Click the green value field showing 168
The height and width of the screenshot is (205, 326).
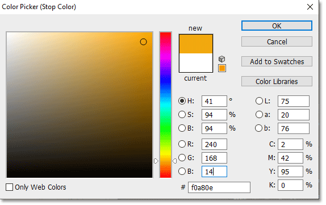click(x=214, y=158)
